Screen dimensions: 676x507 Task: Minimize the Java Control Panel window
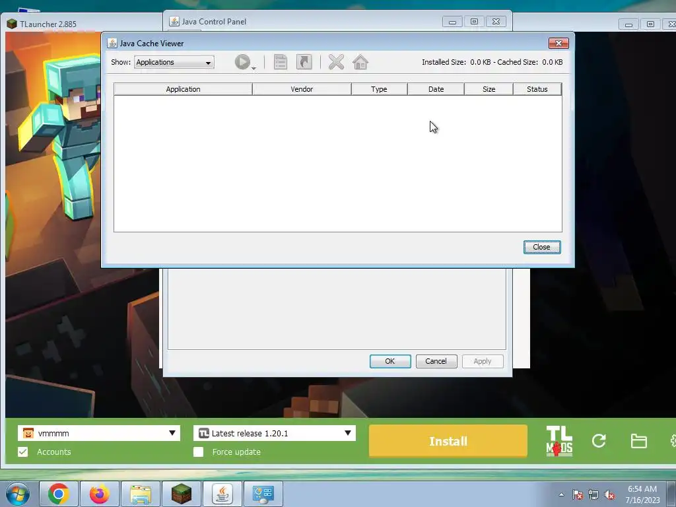[452, 22]
